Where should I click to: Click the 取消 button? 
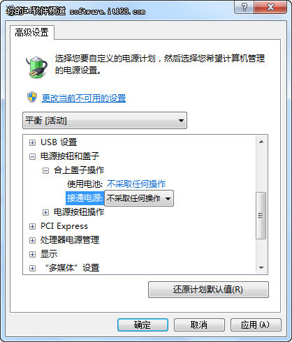pos(199,325)
